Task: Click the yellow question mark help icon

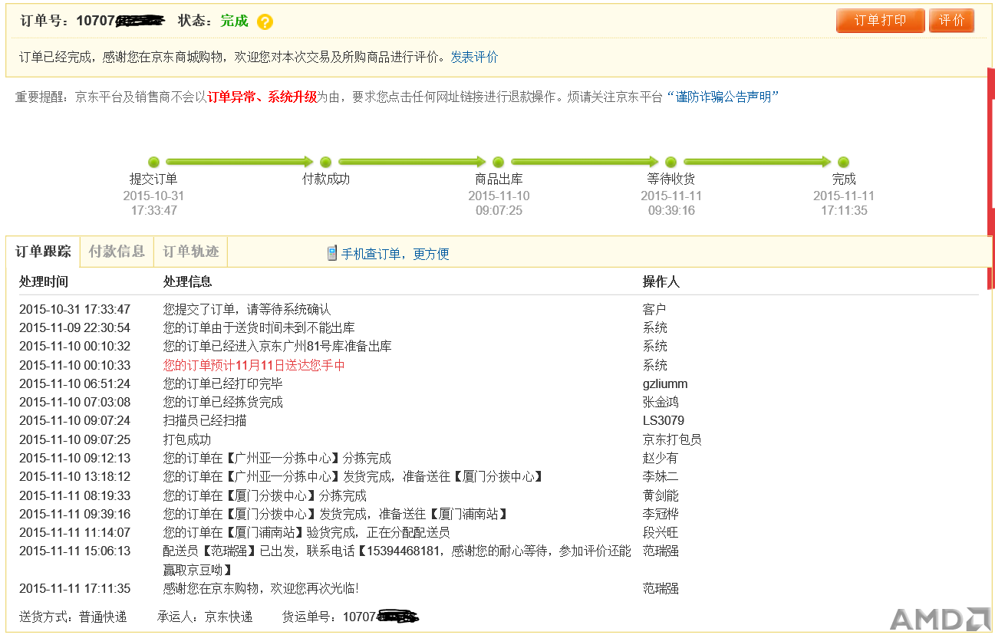Action: [x=265, y=21]
